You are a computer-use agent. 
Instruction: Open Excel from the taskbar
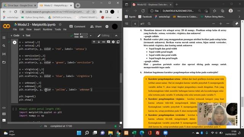pyautogui.click(x=134, y=133)
